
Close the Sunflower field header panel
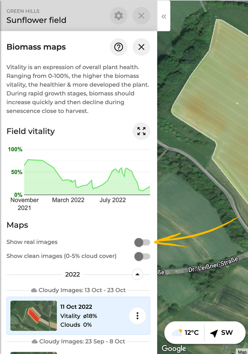[x=141, y=16]
